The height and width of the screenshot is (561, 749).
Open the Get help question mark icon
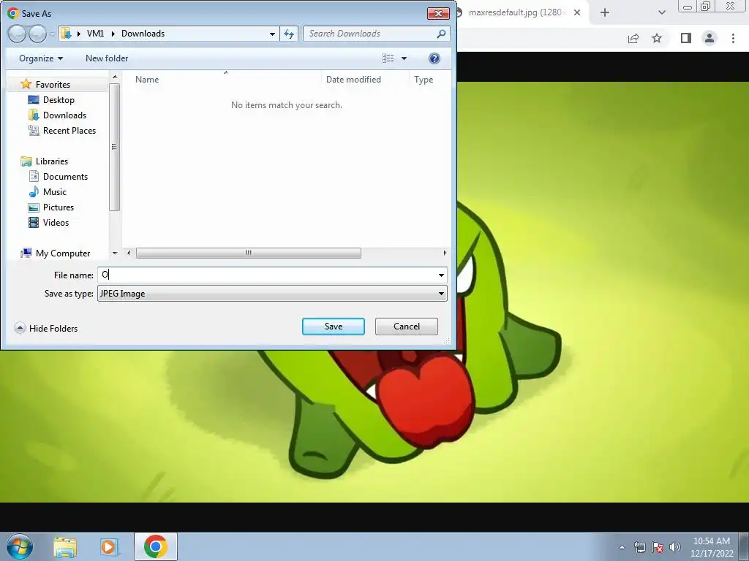pos(434,58)
